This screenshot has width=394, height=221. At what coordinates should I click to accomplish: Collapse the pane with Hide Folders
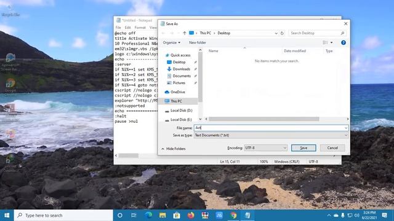[174, 149]
